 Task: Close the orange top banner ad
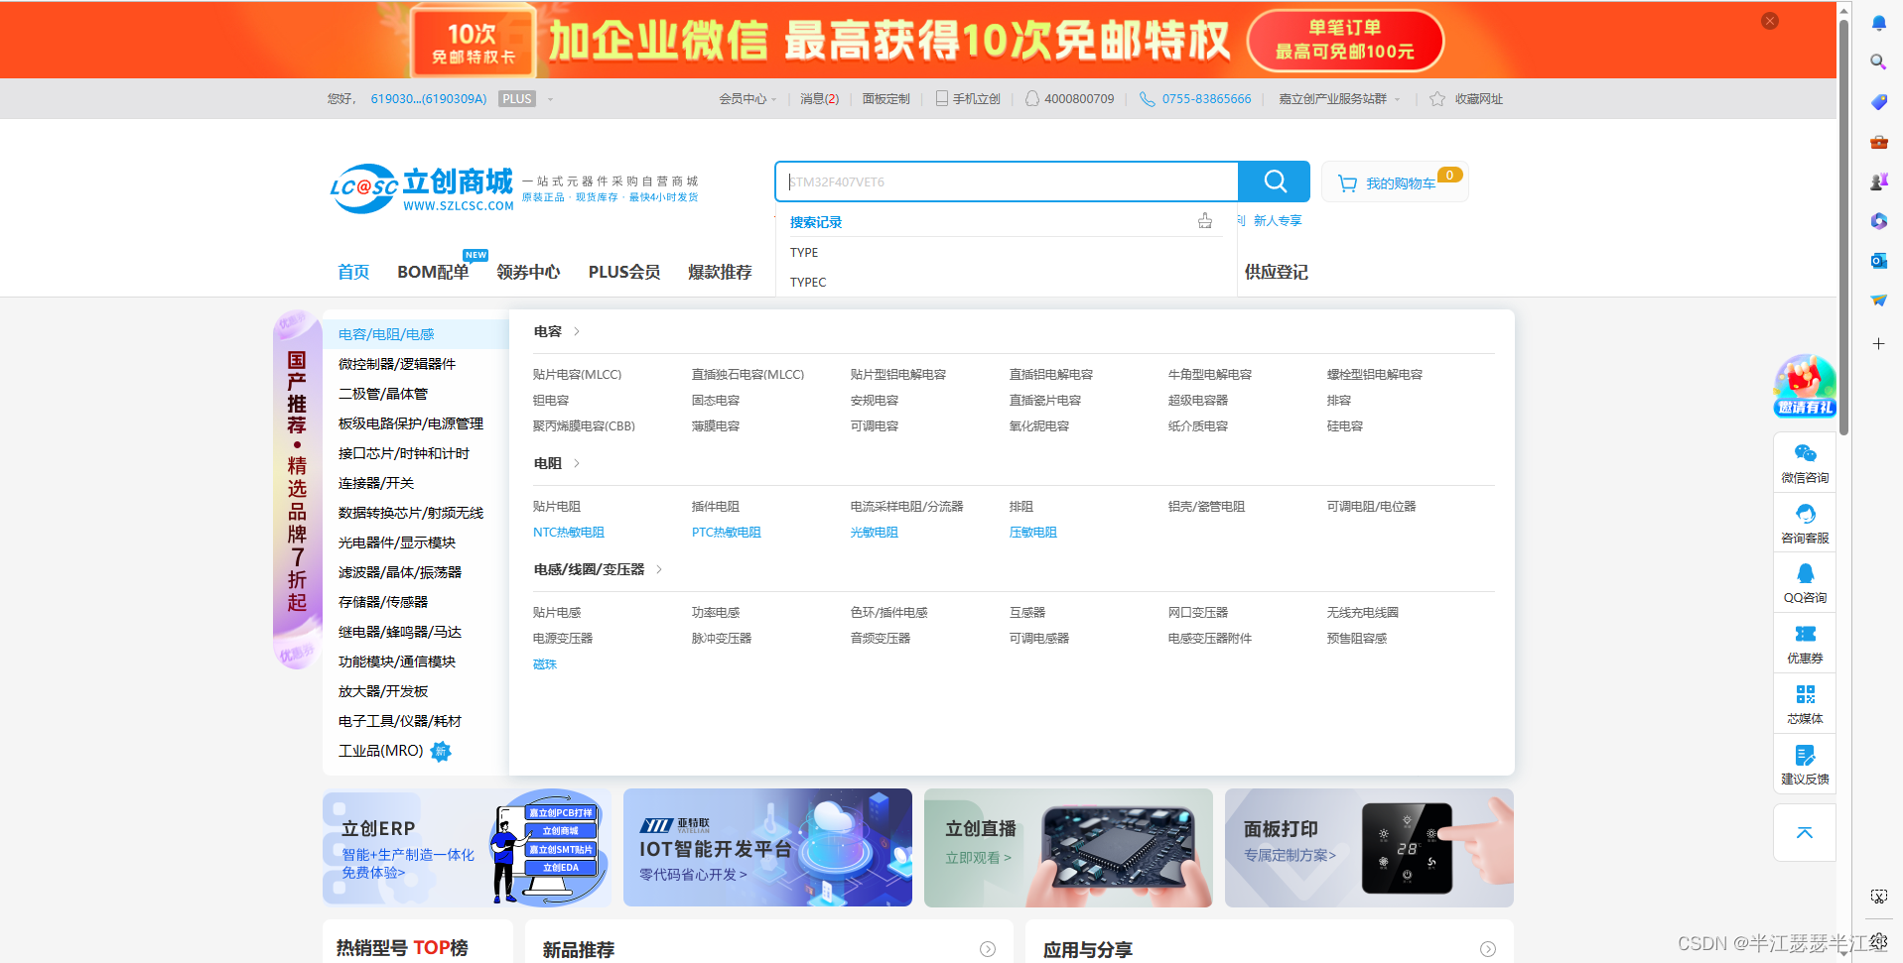coord(1770,21)
